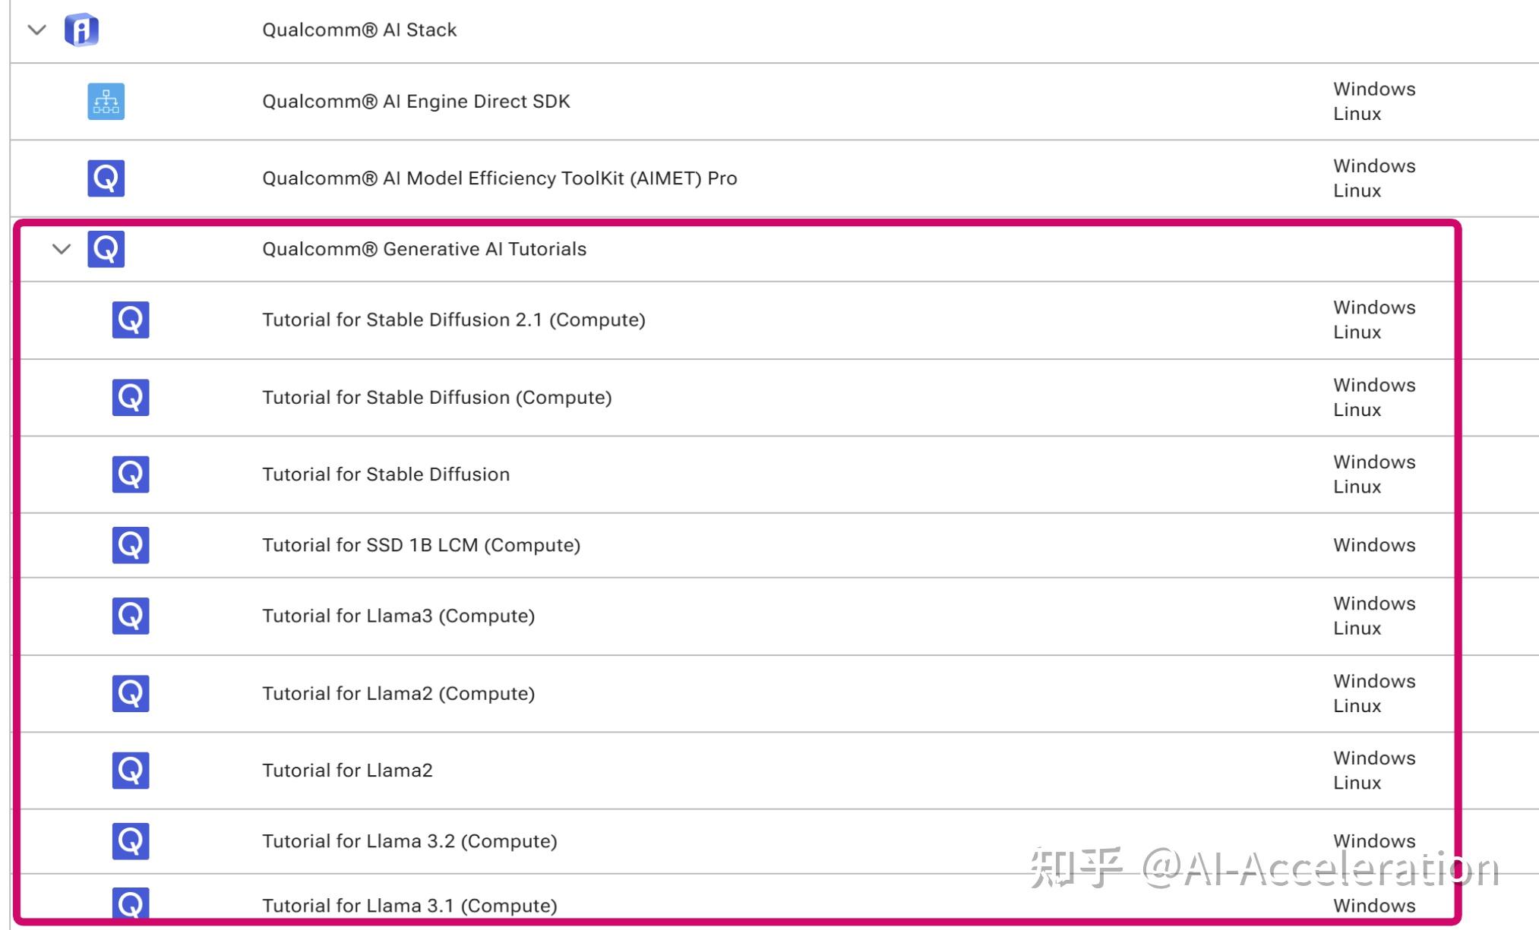The width and height of the screenshot is (1539, 930).
Task: Click the AIMET Pro Q icon
Action: [106, 178]
